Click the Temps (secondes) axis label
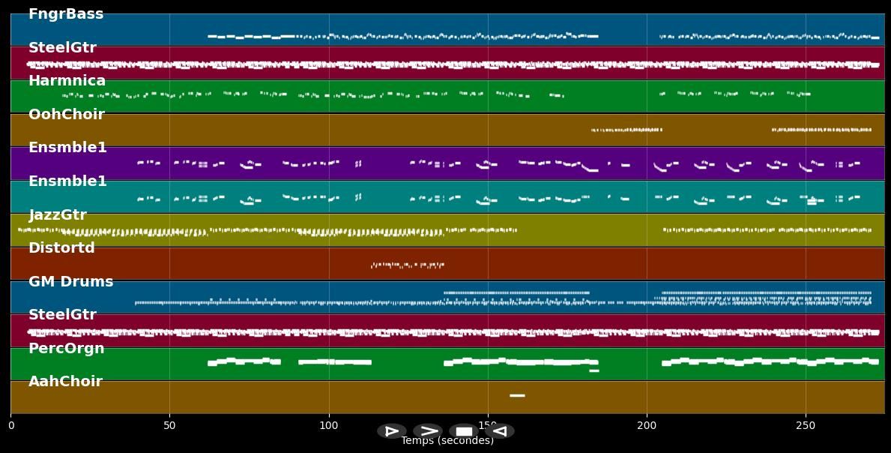 (447, 441)
